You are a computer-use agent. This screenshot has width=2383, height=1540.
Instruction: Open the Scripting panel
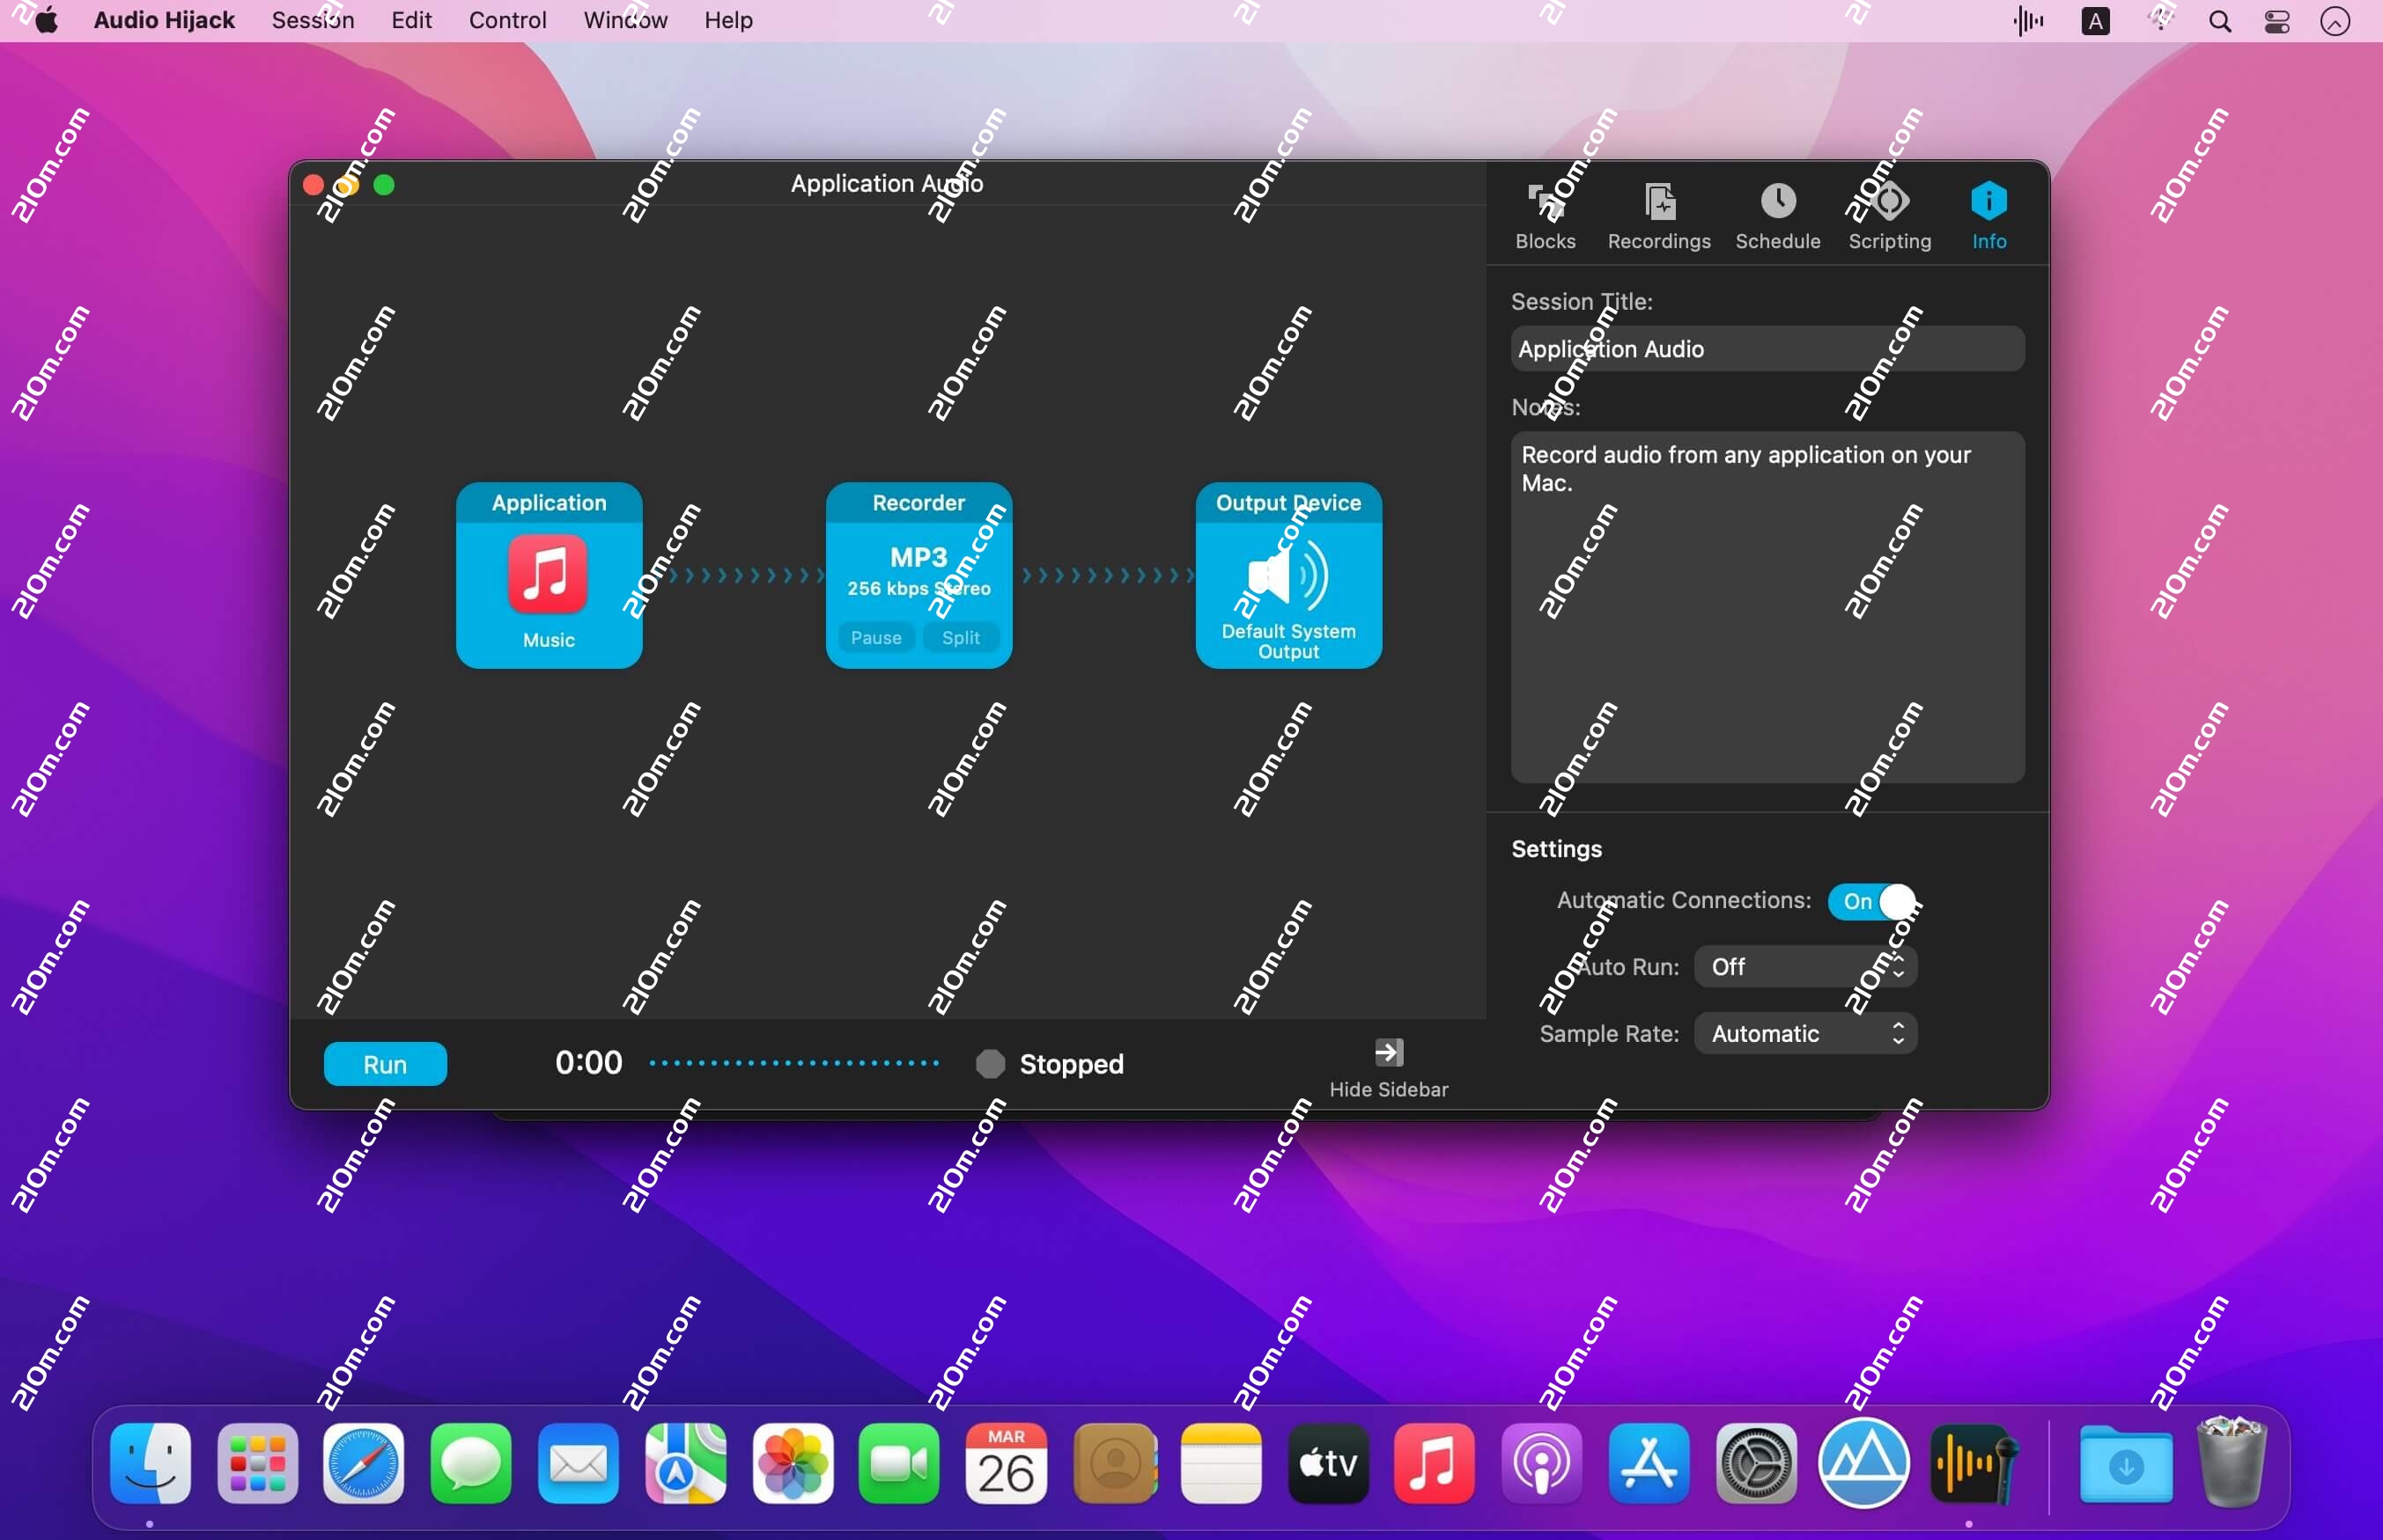point(1889,213)
